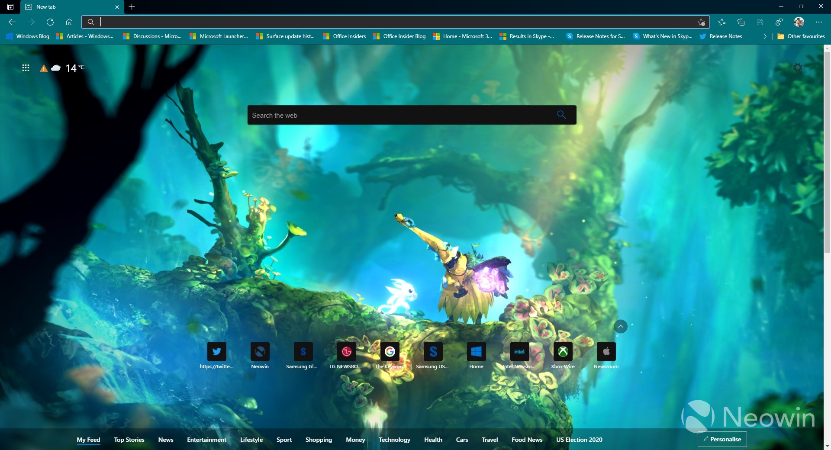Viewport: 831px width, 450px height.
Task: Open the Home page button
Action: click(x=69, y=22)
